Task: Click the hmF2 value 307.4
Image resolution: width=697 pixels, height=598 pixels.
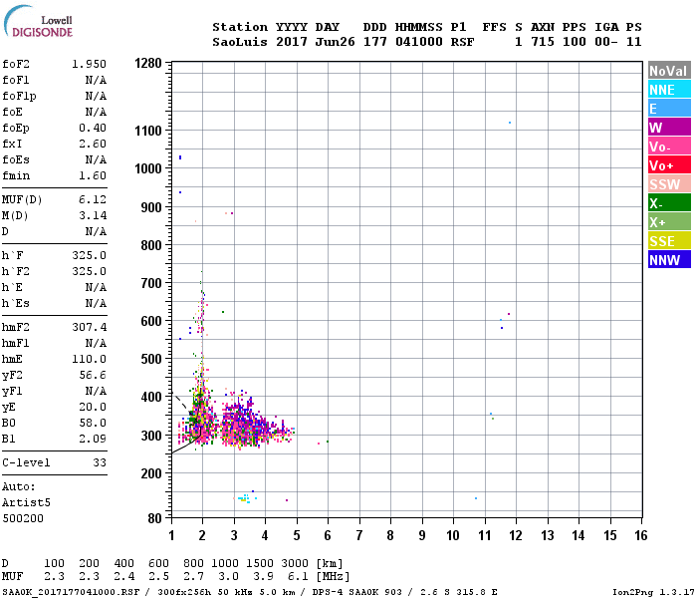Action: pyautogui.click(x=89, y=328)
